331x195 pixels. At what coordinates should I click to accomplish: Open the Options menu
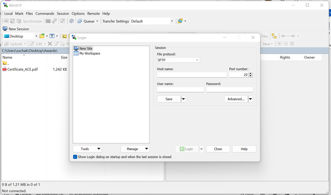pyautogui.click(x=78, y=14)
